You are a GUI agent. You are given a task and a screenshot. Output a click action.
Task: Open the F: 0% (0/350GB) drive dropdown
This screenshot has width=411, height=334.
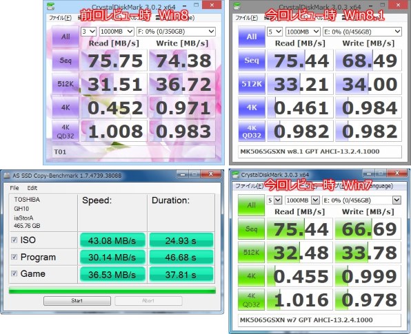point(176,32)
